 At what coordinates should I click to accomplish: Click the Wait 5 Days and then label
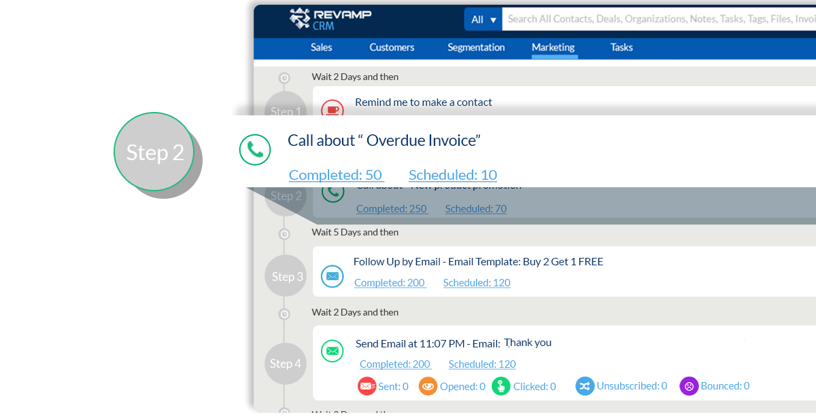tap(356, 233)
